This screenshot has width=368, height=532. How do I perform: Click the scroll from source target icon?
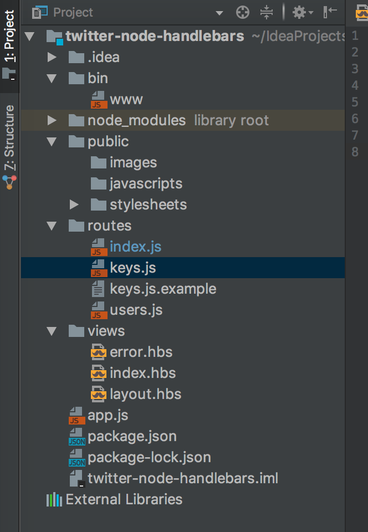coord(242,12)
